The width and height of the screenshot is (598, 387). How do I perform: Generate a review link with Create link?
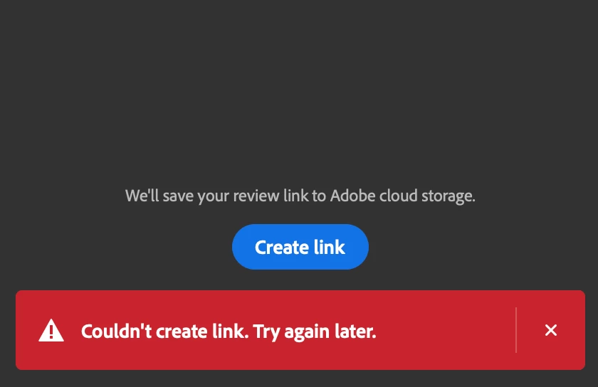tap(300, 247)
